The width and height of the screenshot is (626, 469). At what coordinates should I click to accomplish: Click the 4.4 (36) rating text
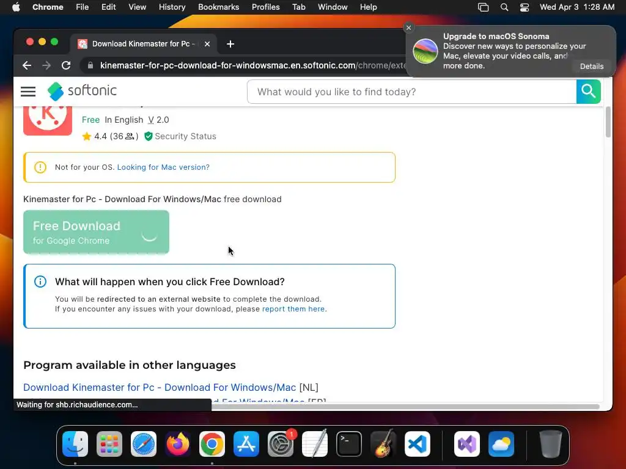(x=116, y=136)
